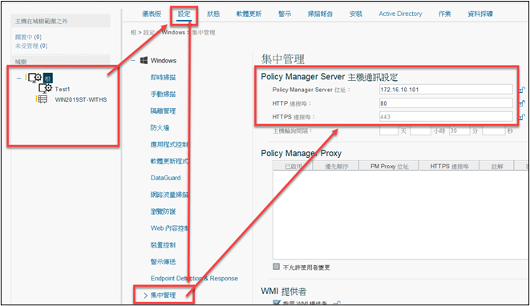
Task: Click the polling interval minutes field showing 30
Action: 459,131
